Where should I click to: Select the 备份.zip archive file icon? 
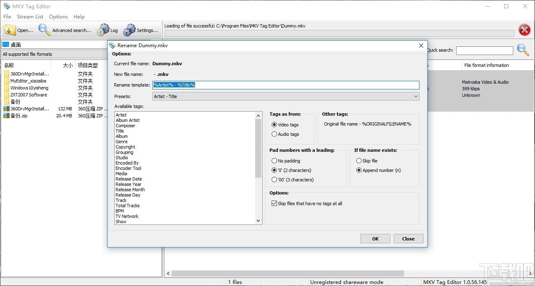coord(7,116)
